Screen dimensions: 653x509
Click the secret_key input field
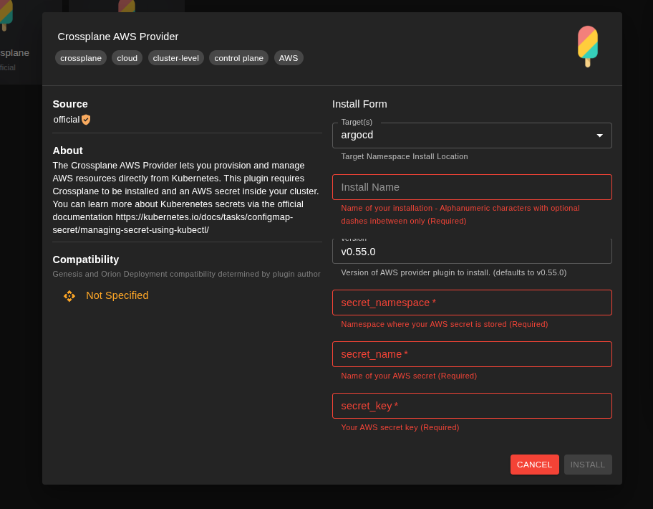tap(472, 405)
